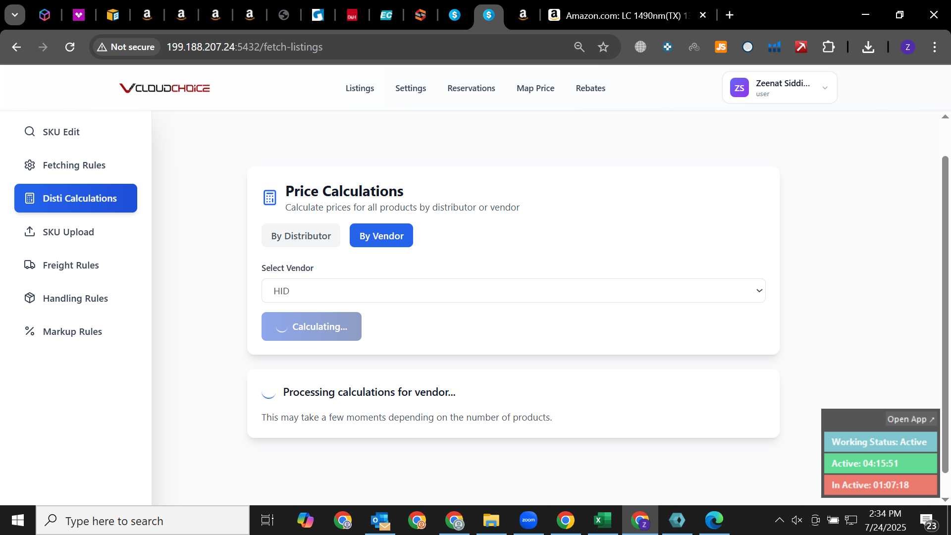
Task: Click the Active 04:15:51 timer
Action: click(x=880, y=464)
